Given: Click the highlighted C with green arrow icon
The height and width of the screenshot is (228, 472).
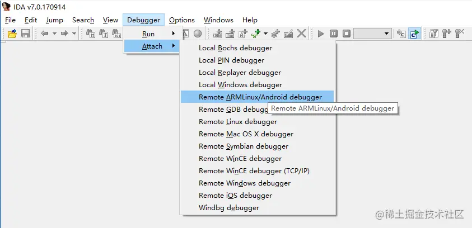Looking at the screenshot, I should point(414,34).
